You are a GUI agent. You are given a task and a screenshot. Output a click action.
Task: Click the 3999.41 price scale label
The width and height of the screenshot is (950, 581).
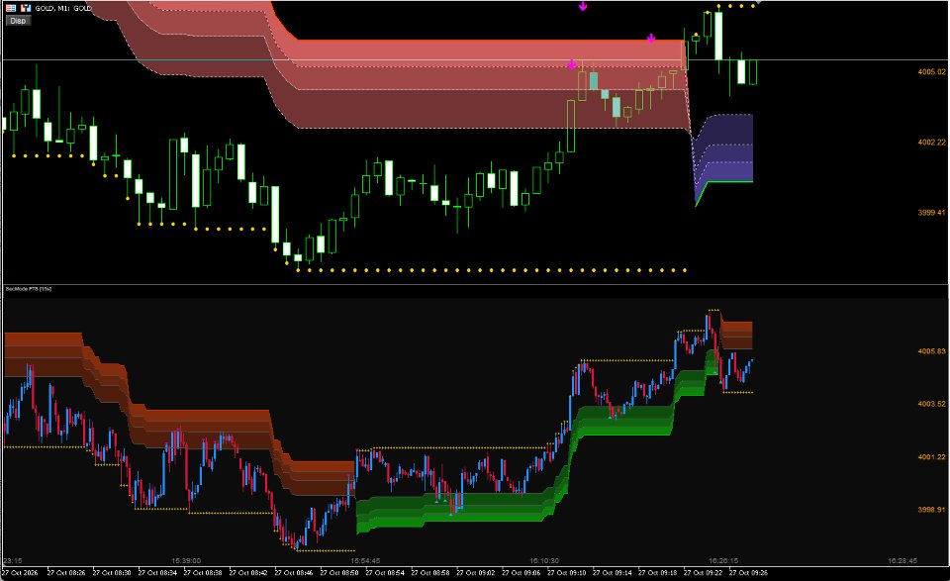point(931,213)
